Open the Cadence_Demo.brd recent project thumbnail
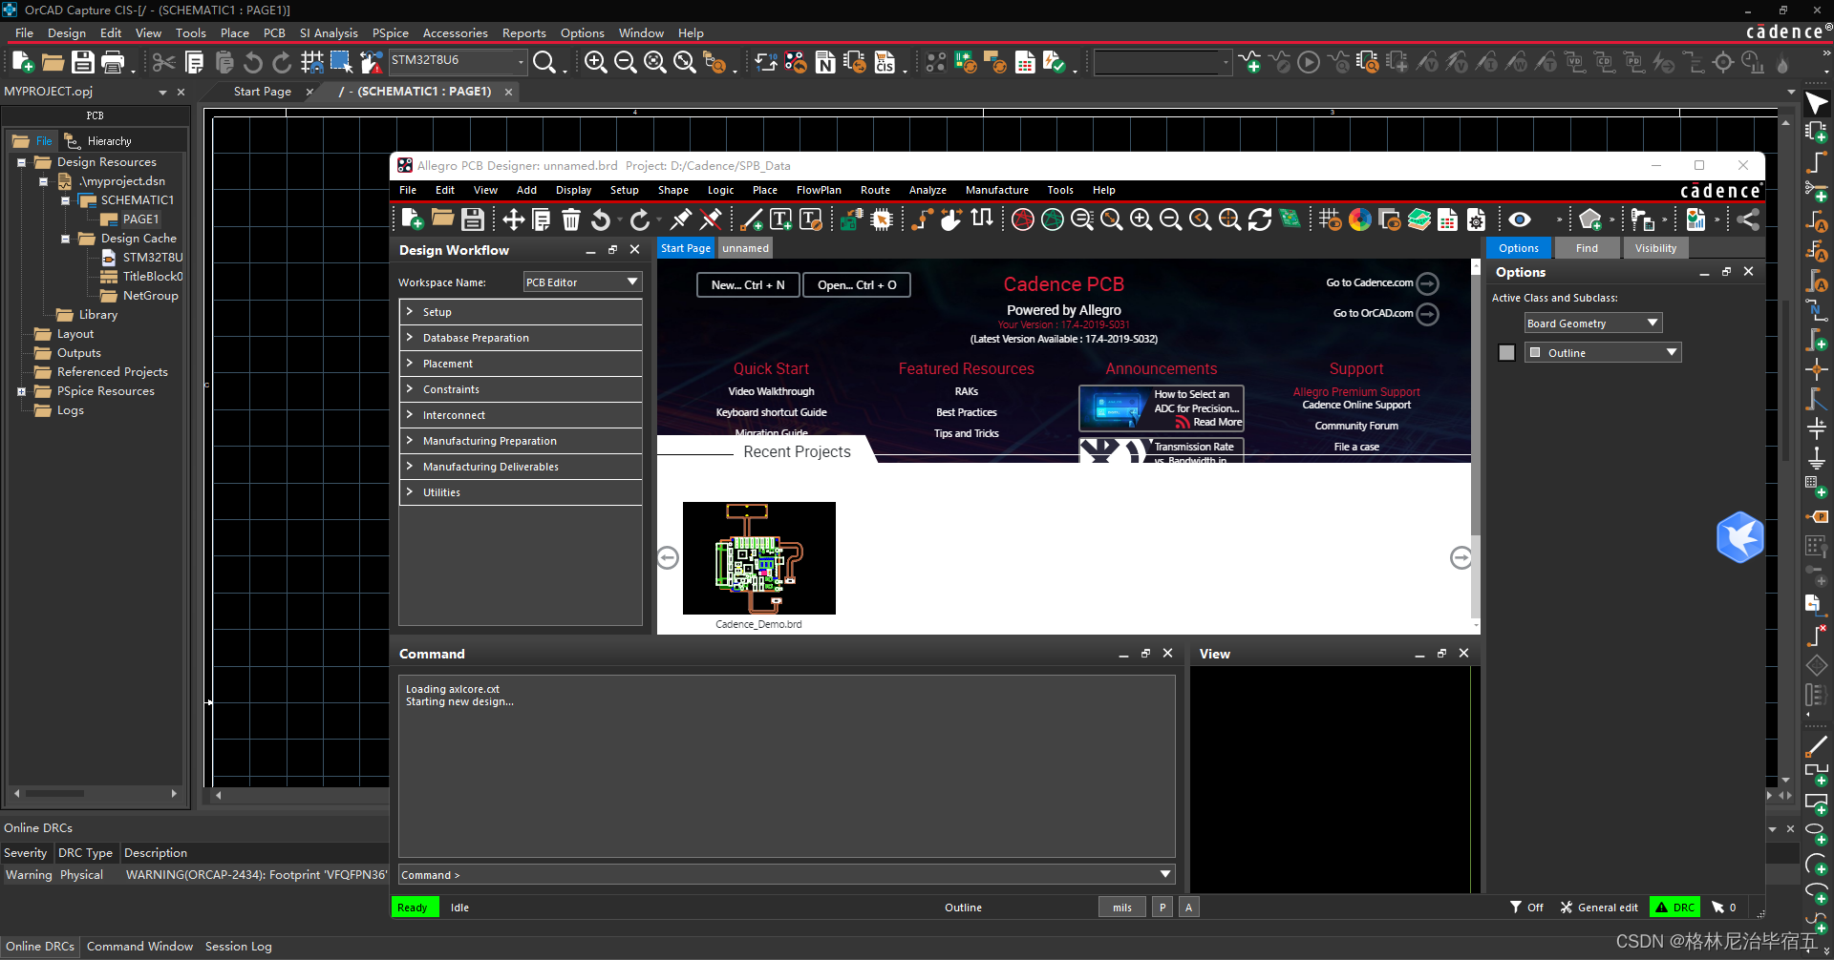The width and height of the screenshot is (1834, 960). point(758,558)
